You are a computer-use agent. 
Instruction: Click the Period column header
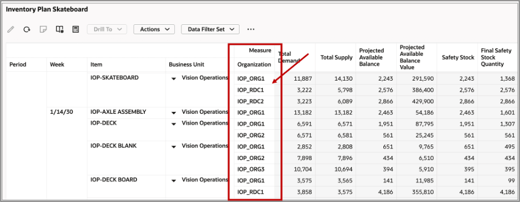[x=18, y=65]
